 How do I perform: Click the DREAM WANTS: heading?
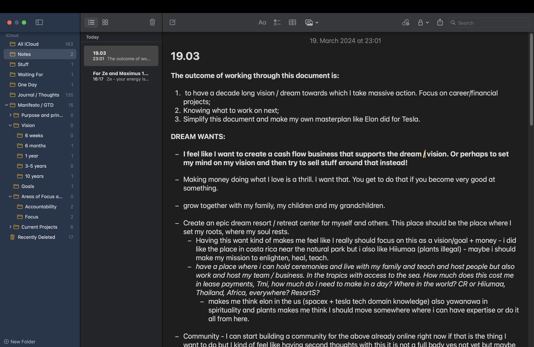[x=198, y=137]
